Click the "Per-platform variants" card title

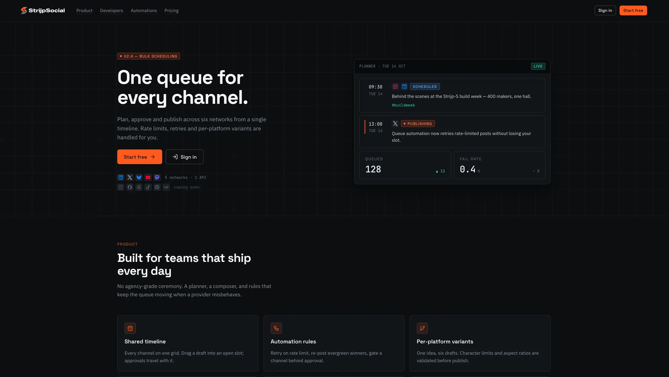point(445,342)
